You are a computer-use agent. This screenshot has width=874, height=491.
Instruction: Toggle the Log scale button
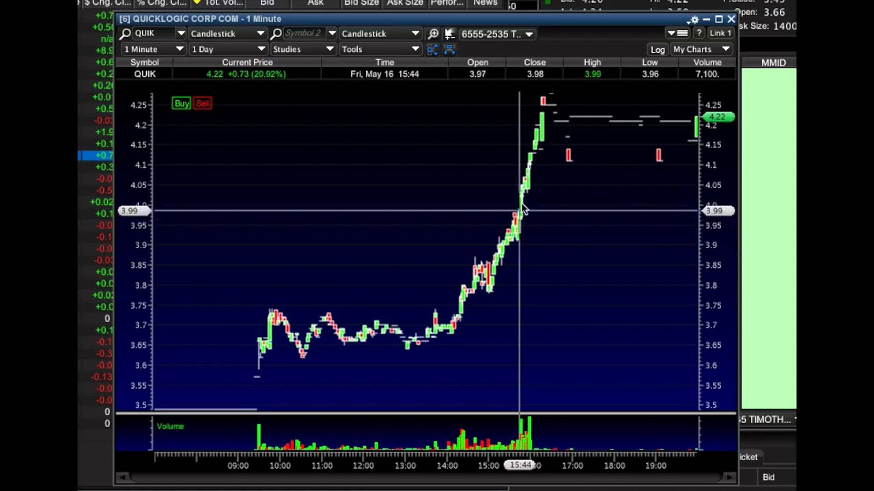[658, 49]
